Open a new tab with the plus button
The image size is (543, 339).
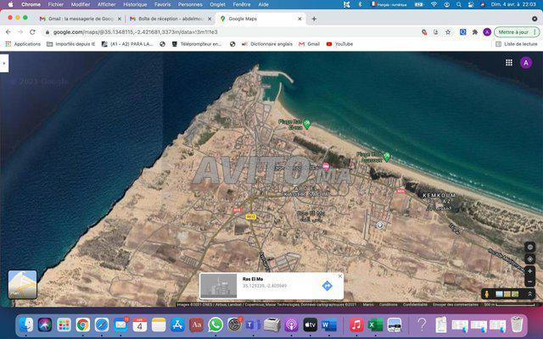tap(314, 19)
